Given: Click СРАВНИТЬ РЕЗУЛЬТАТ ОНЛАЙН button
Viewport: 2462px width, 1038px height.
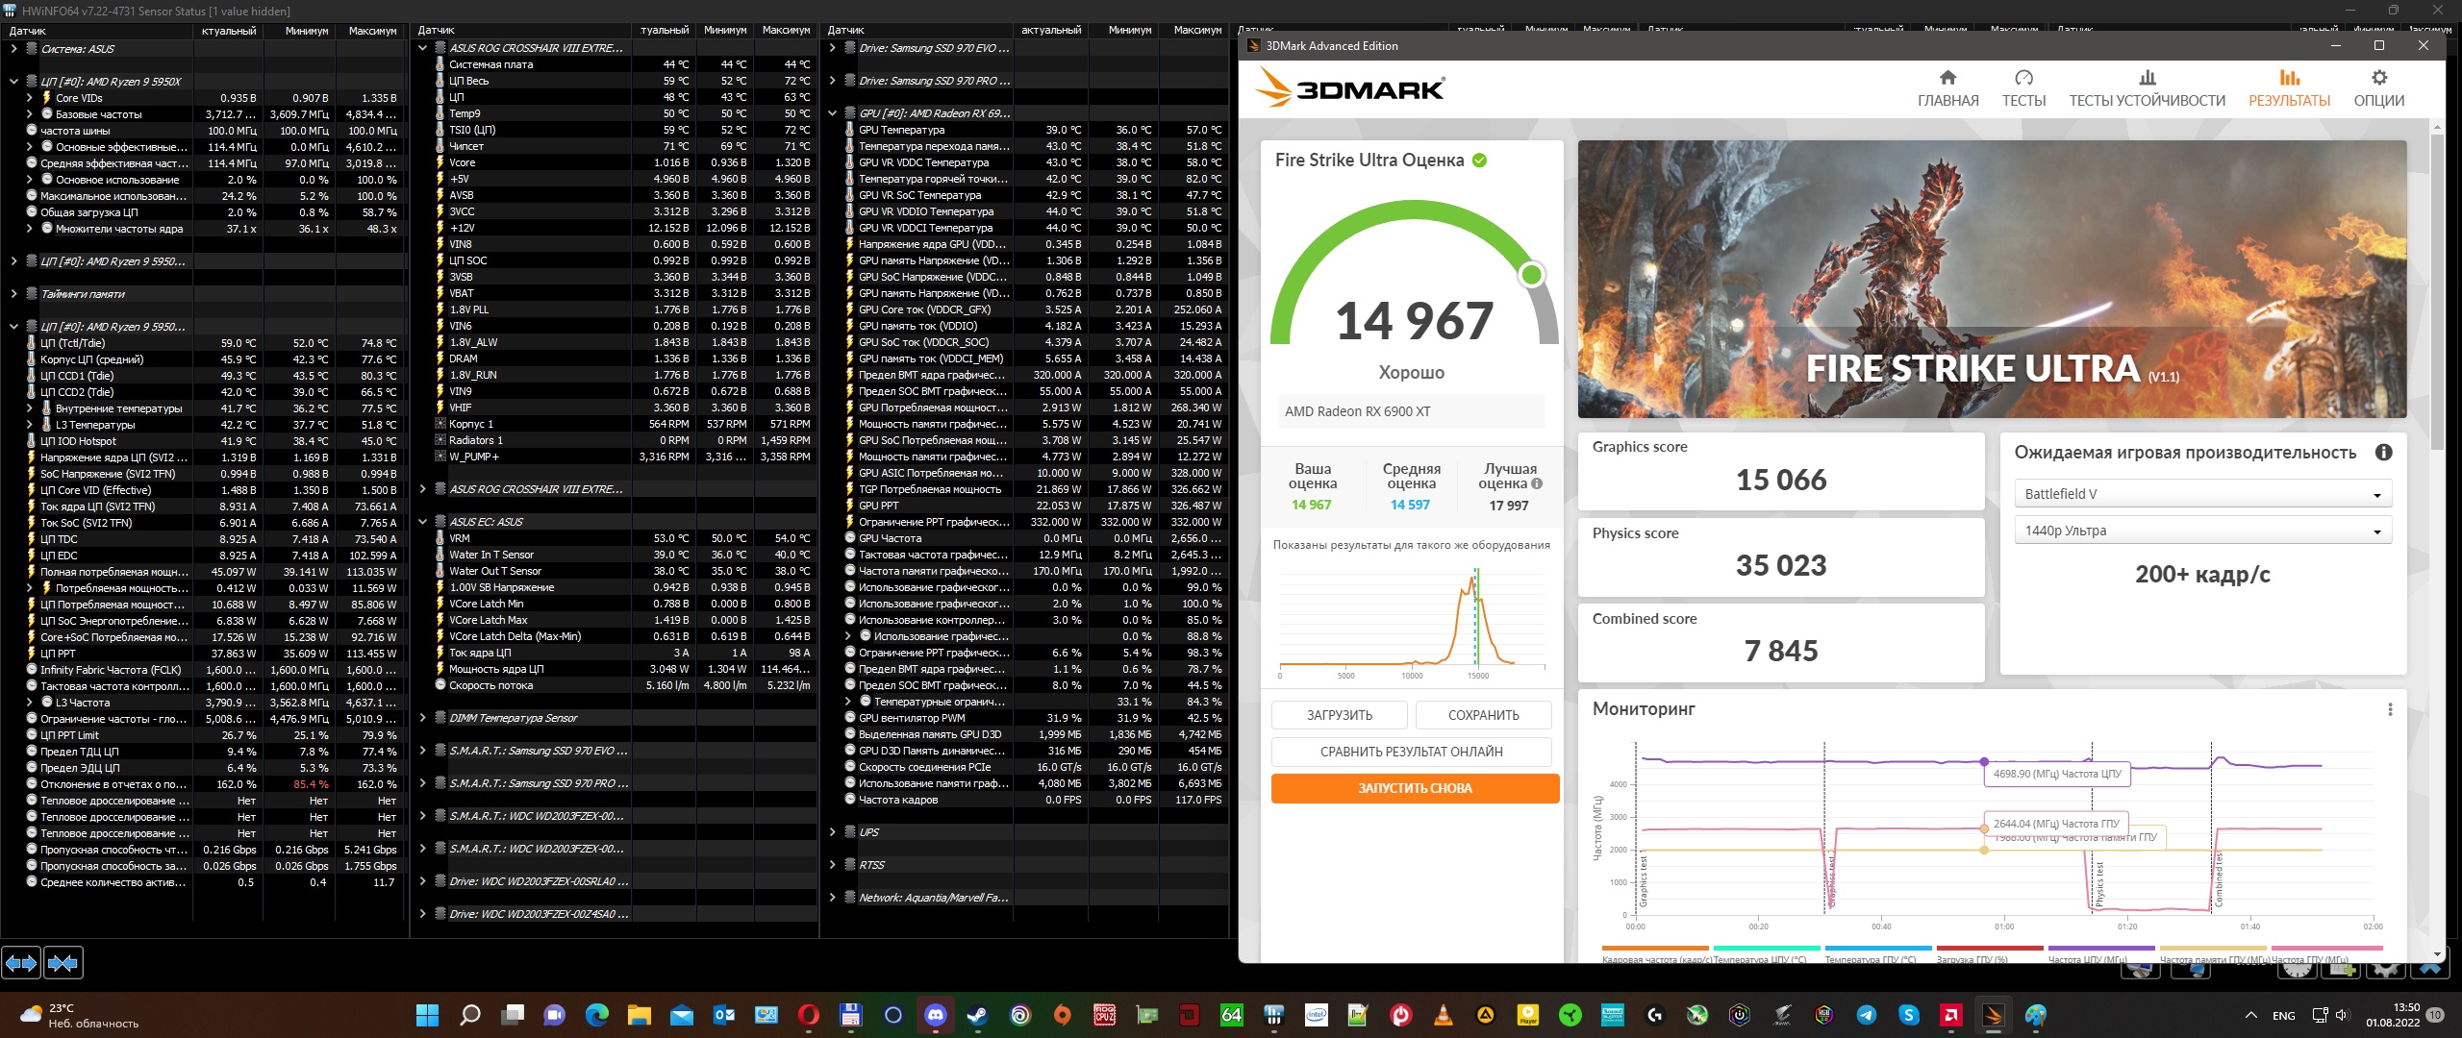Looking at the screenshot, I should coord(1411,752).
